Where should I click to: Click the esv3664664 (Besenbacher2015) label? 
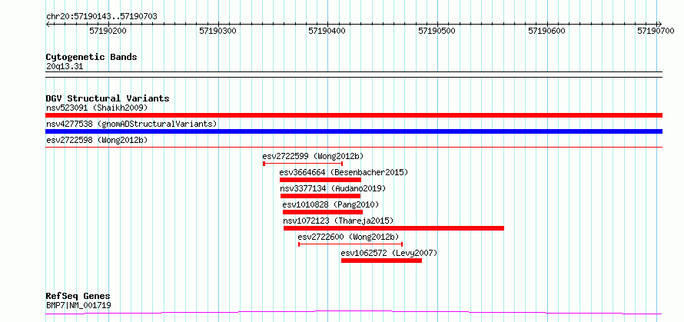(x=344, y=172)
